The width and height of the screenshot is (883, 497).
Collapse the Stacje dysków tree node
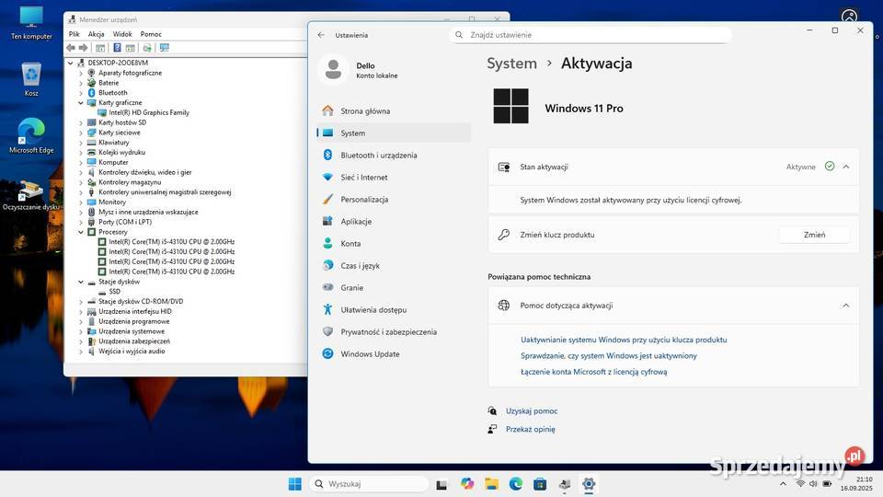(x=81, y=282)
